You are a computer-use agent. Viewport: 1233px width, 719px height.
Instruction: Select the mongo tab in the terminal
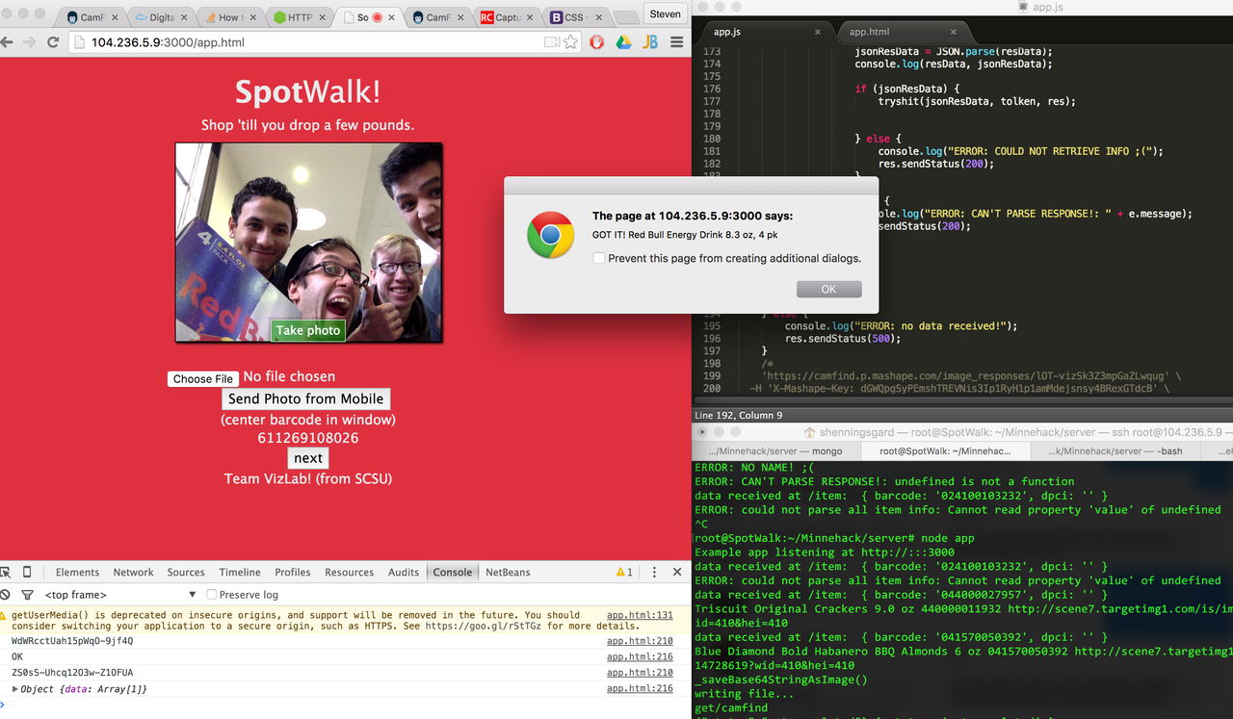click(775, 450)
